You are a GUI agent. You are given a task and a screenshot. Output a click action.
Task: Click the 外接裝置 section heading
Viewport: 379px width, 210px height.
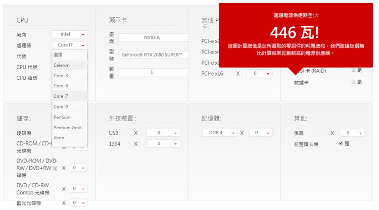123,118
